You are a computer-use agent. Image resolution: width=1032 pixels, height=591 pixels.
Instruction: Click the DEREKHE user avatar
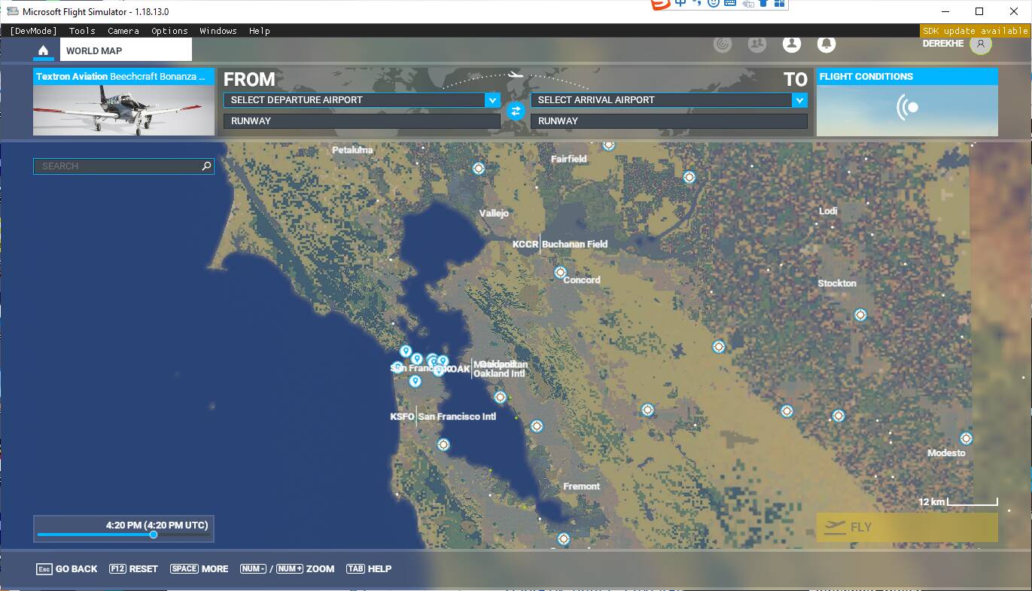coord(980,44)
